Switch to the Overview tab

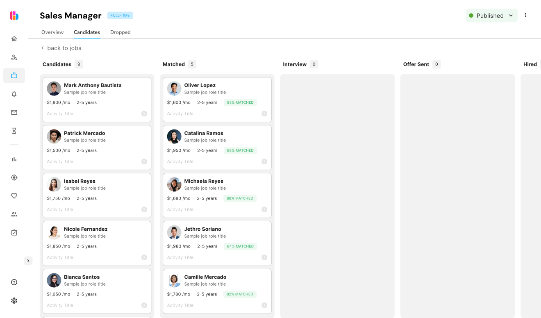[52, 32]
